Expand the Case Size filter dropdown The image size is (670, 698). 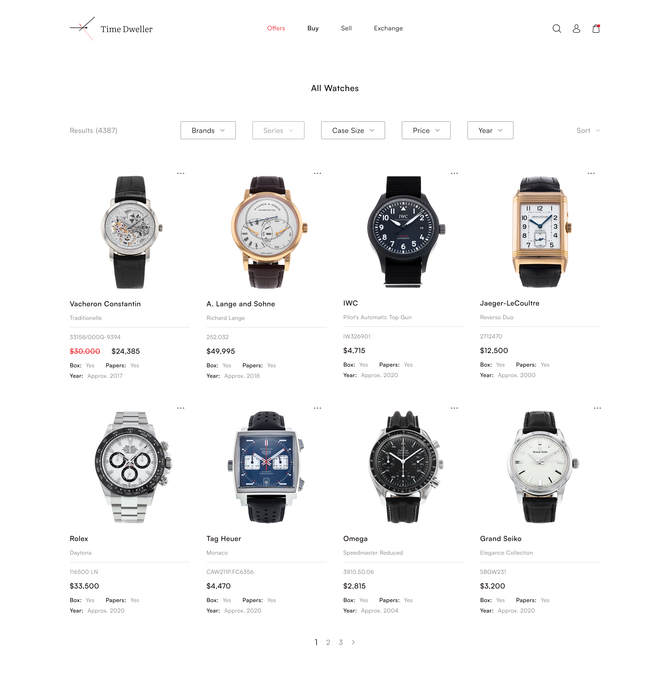tap(352, 130)
